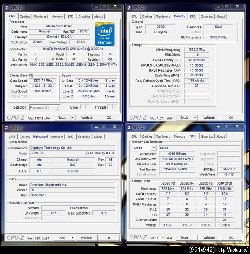Select CPU tab in Memory window
This screenshot has height=254, width=250.
click(x=134, y=17)
